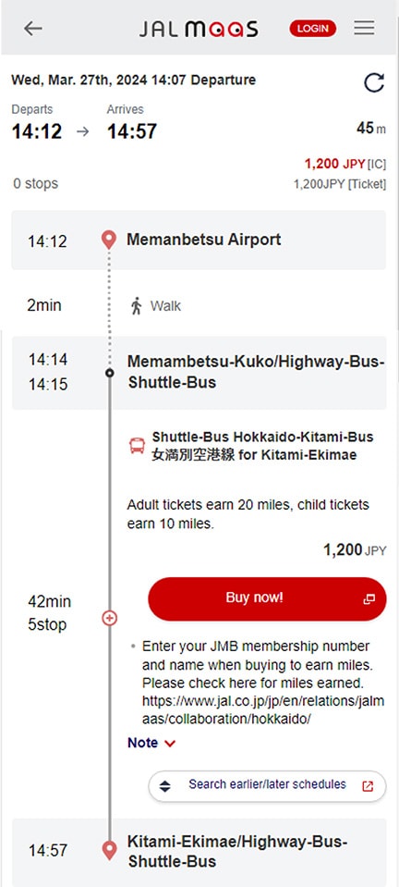Select the Kitami-Ekimae Highway-Bus stop row

pos(199,852)
